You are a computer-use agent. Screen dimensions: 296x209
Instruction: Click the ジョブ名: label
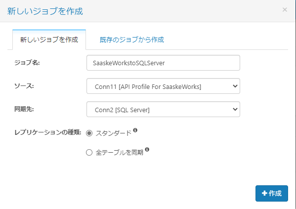click(27, 63)
